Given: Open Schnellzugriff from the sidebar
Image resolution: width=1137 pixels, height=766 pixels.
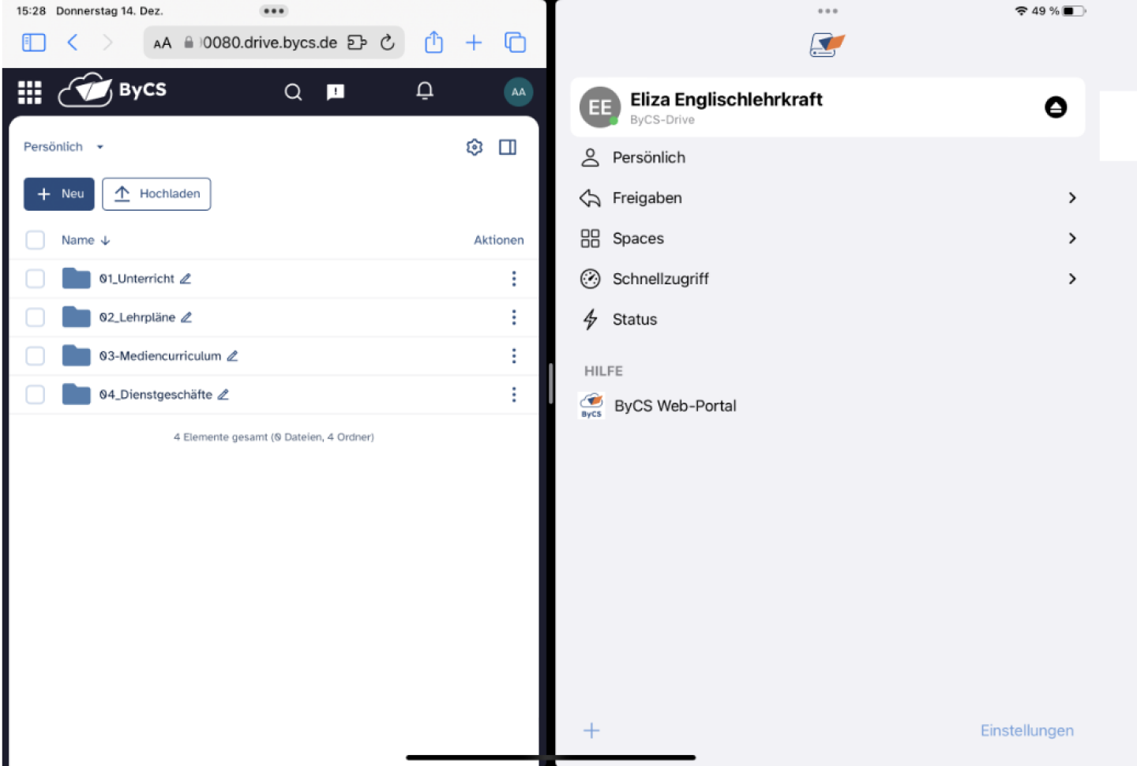Looking at the screenshot, I should [x=661, y=278].
